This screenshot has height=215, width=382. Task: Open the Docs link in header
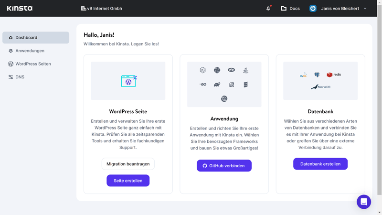[290, 8]
